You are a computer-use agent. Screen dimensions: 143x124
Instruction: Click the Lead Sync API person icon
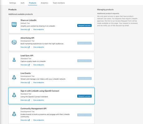click(14, 60)
